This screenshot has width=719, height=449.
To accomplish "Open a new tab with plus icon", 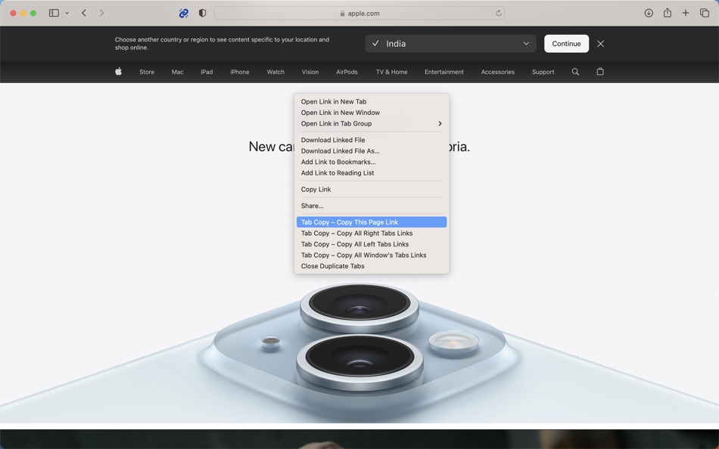I will click(686, 13).
